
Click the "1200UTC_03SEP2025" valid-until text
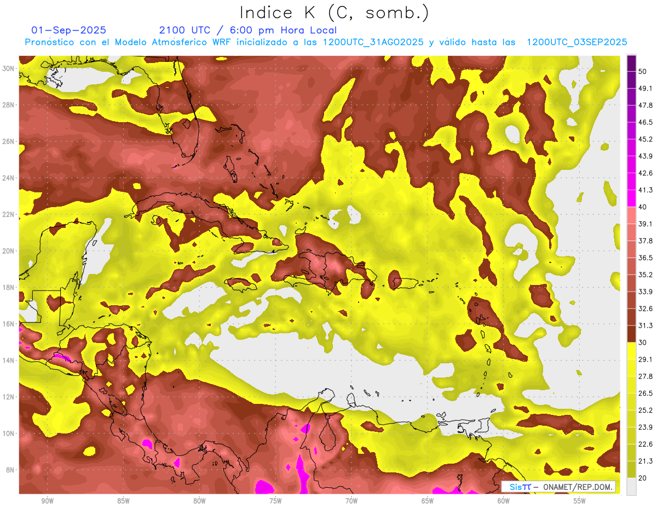tap(577, 42)
